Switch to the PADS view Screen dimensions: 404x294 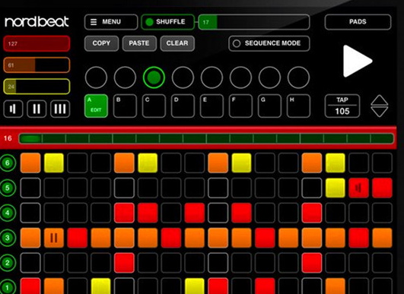[x=358, y=22]
